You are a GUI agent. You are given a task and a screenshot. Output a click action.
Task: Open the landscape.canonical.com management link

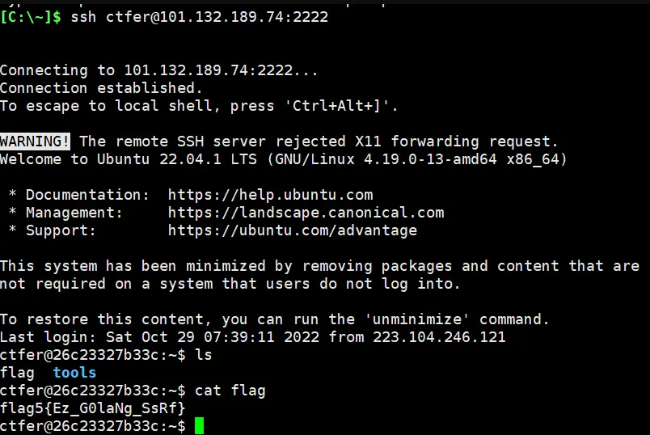(306, 213)
